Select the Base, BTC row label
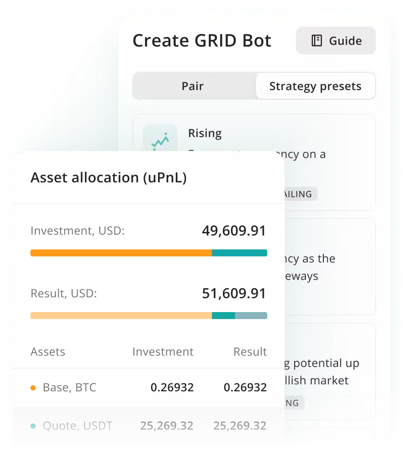This screenshot has height=454, width=403. (x=69, y=387)
